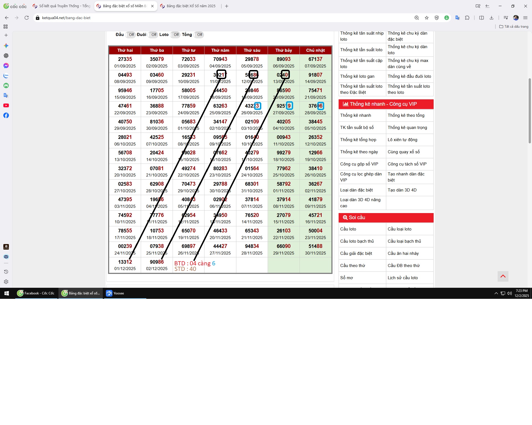Click the red scroll-to-top arrow button

[x=503, y=276]
